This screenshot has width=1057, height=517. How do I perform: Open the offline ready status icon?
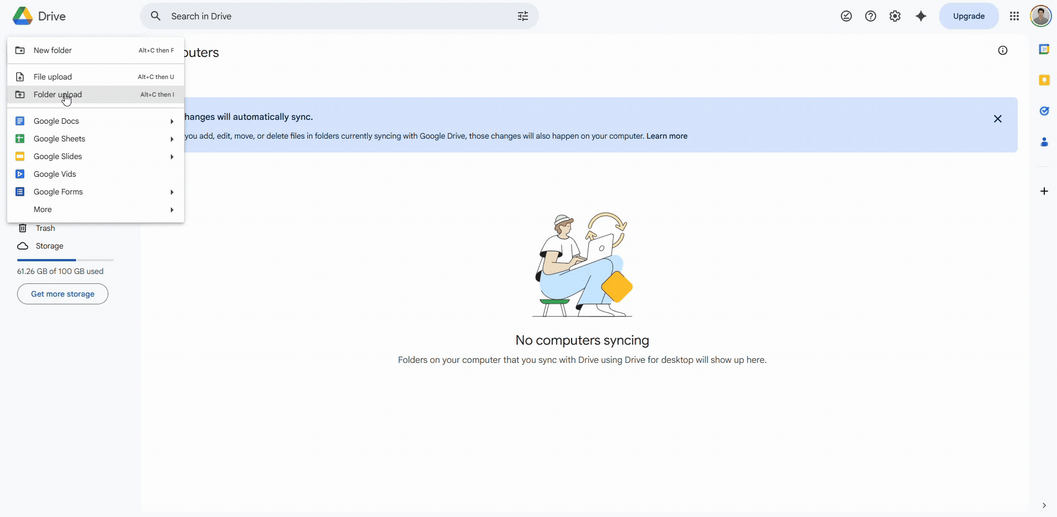pyautogui.click(x=846, y=16)
